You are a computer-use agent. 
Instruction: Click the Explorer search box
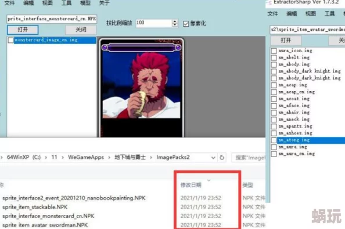[249, 158]
